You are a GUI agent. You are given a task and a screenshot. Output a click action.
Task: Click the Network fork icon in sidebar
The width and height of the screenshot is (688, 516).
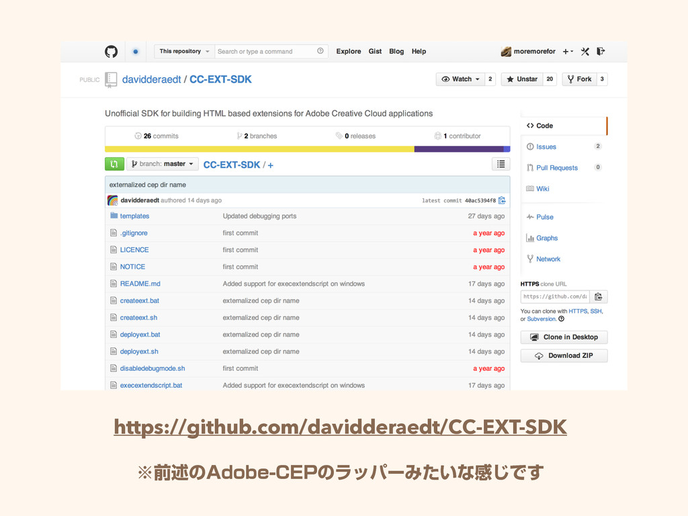pyautogui.click(x=530, y=259)
